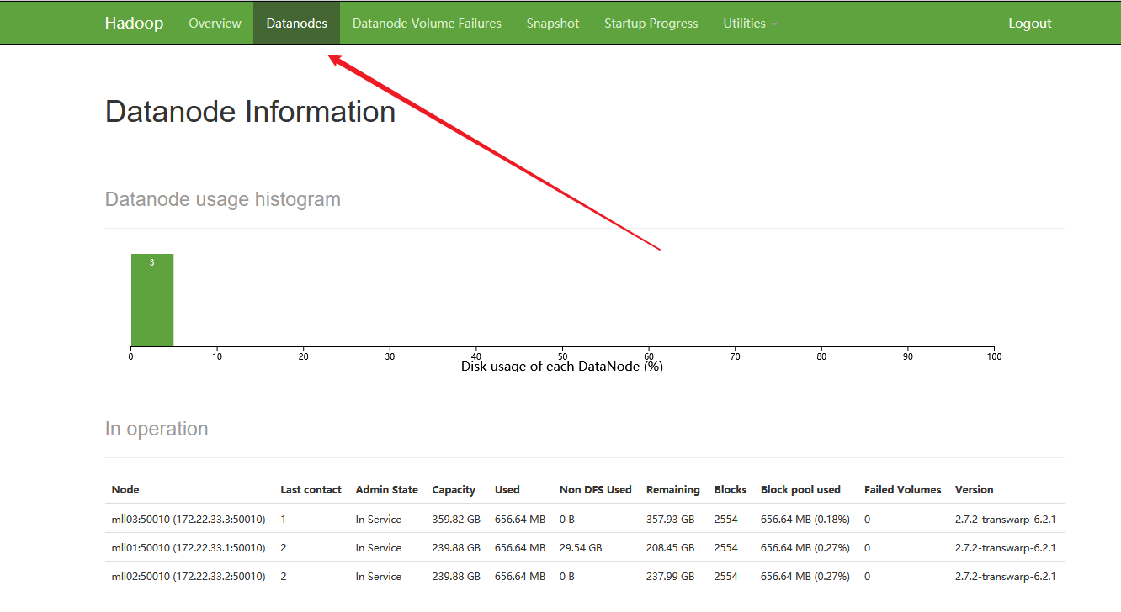Sort the table by Last contact column
Screen dimensions: 1121x612
point(311,489)
